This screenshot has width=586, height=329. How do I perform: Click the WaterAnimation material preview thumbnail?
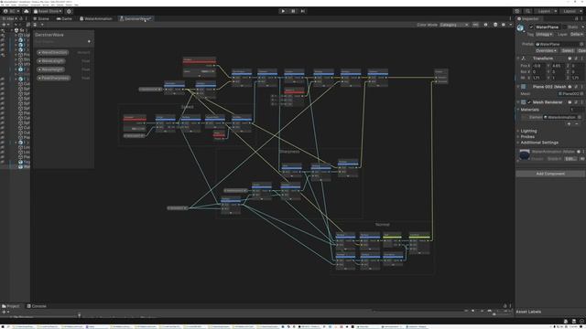coord(525,154)
